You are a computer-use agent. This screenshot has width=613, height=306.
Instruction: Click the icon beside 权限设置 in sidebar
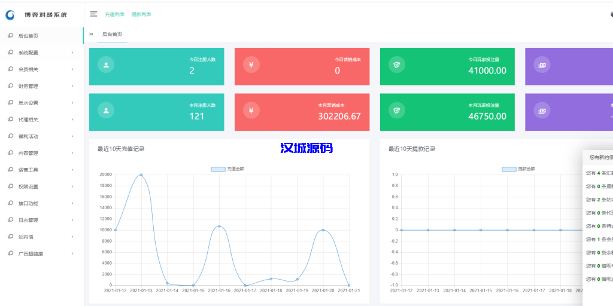11,186
